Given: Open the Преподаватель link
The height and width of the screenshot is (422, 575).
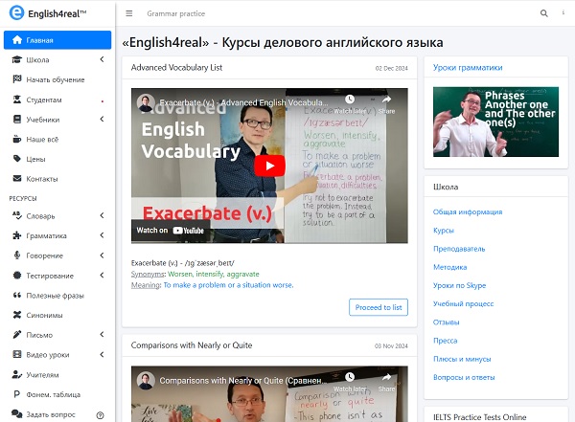Looking at the screenshot, I should [459, 249].
